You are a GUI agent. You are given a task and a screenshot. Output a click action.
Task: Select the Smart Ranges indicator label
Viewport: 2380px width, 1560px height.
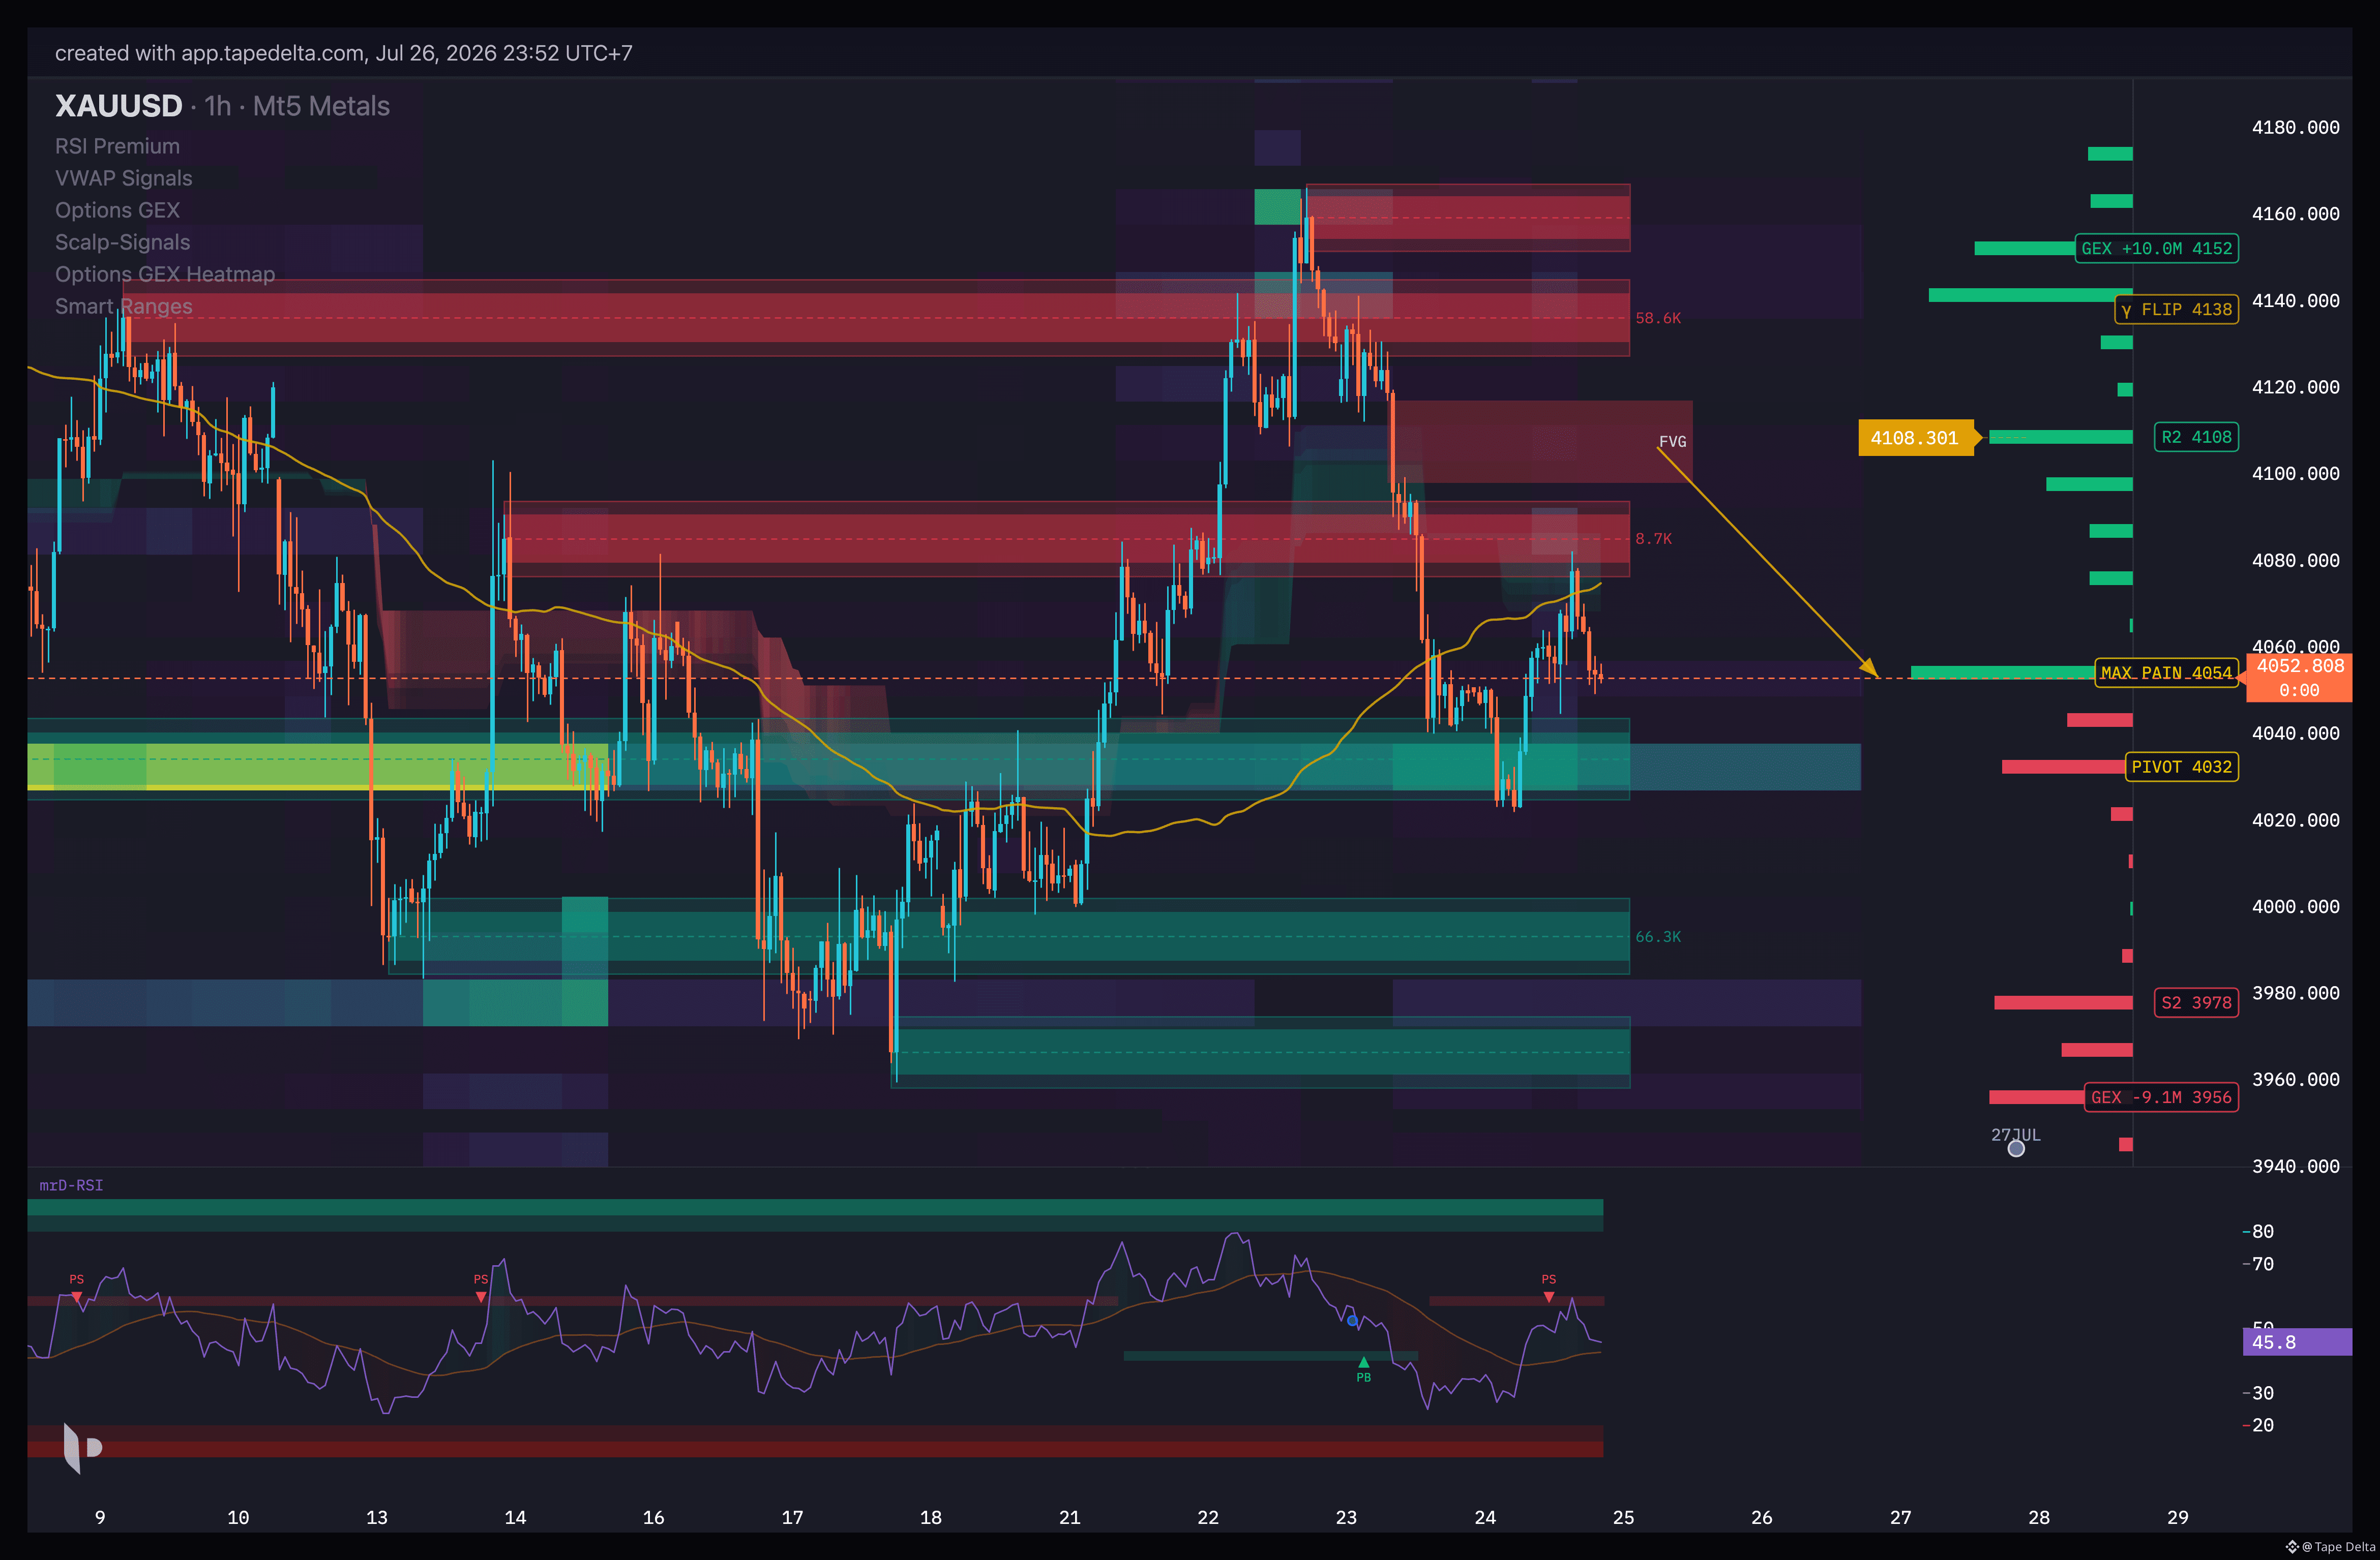point(124,306)
